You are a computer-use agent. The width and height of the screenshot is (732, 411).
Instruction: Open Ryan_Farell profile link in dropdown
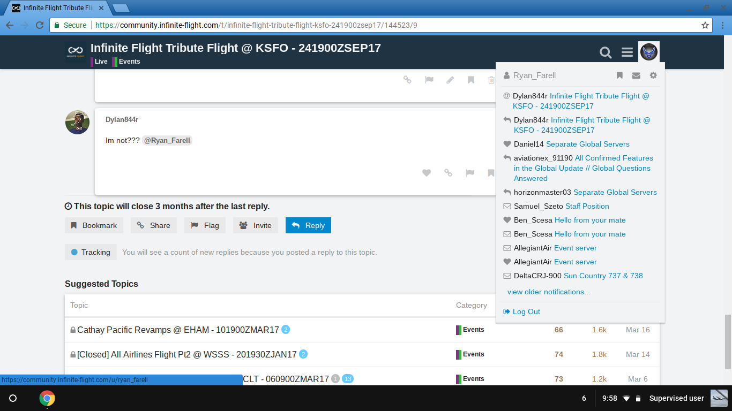coord(530,75)
